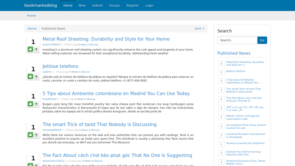Open the Login page
This screenshot has width=295, height=166.
click(x=149, y=6)
